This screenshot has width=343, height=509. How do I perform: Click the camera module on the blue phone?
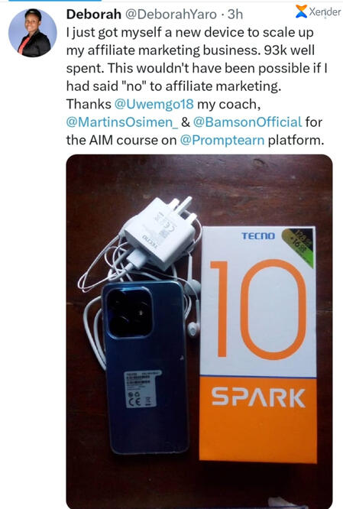(x=129, y=313)
